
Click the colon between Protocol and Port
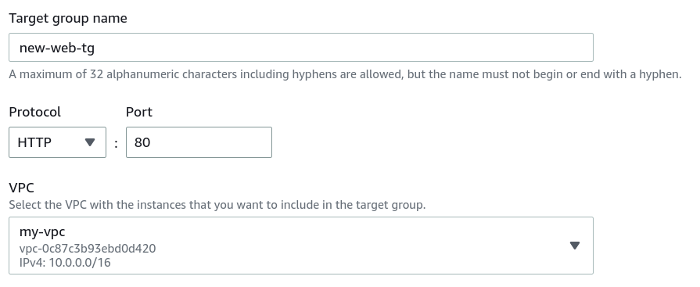(x=116, y=144)
